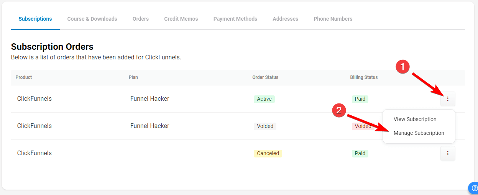Click the help icon in the bottom corner

(x=474, y=188)
